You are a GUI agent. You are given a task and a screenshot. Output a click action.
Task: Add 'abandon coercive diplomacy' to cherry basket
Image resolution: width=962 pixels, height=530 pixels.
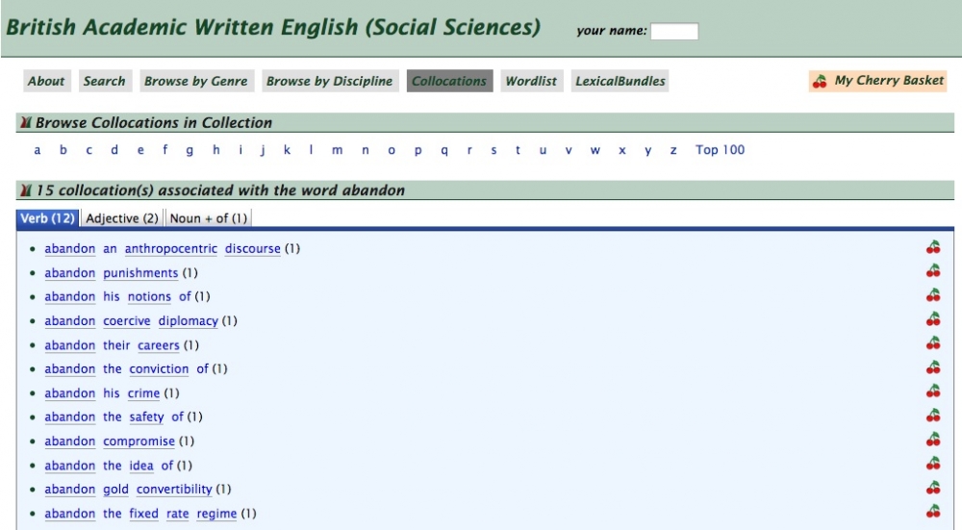click(x=933, y=319)
